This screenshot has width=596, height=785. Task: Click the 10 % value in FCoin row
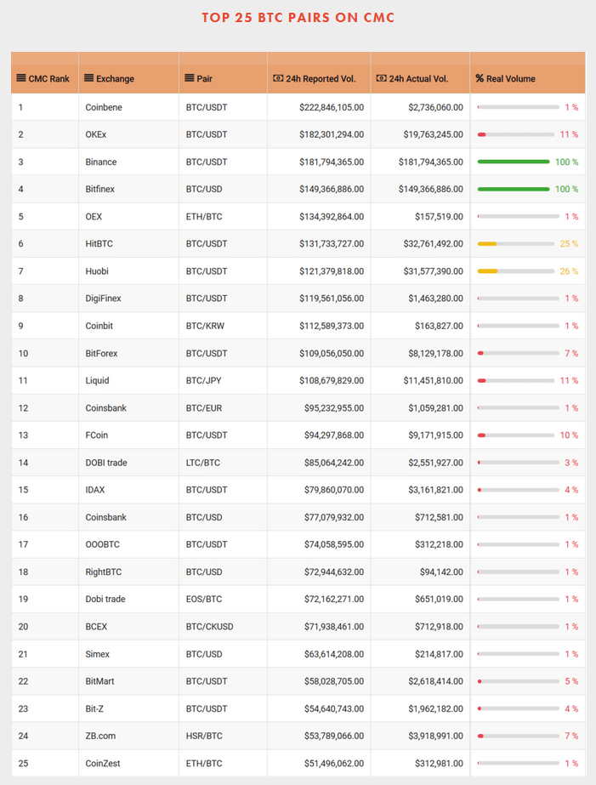click(569, 435)
